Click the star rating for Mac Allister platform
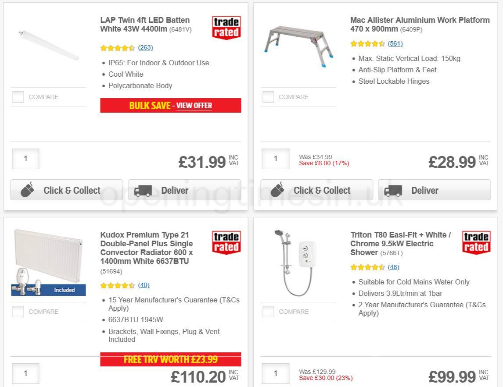The height and width of the screenshot is (387, 503). [x=368, y=43]
